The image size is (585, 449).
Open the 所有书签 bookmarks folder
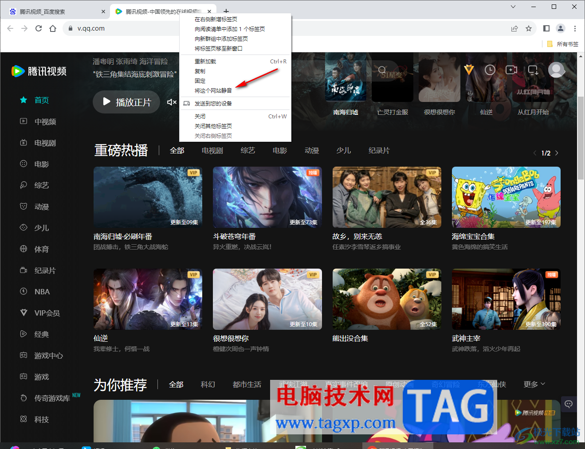(x=562, y=44)
